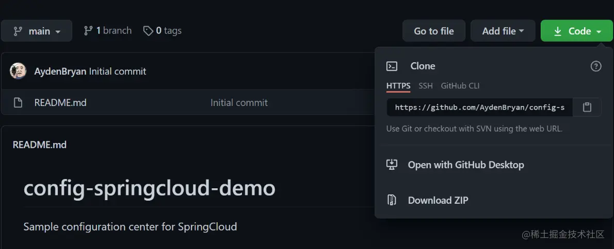Click the file icon next to README.md
The image size is (614, 249).
pyautogui.click(x=18, y=103)
